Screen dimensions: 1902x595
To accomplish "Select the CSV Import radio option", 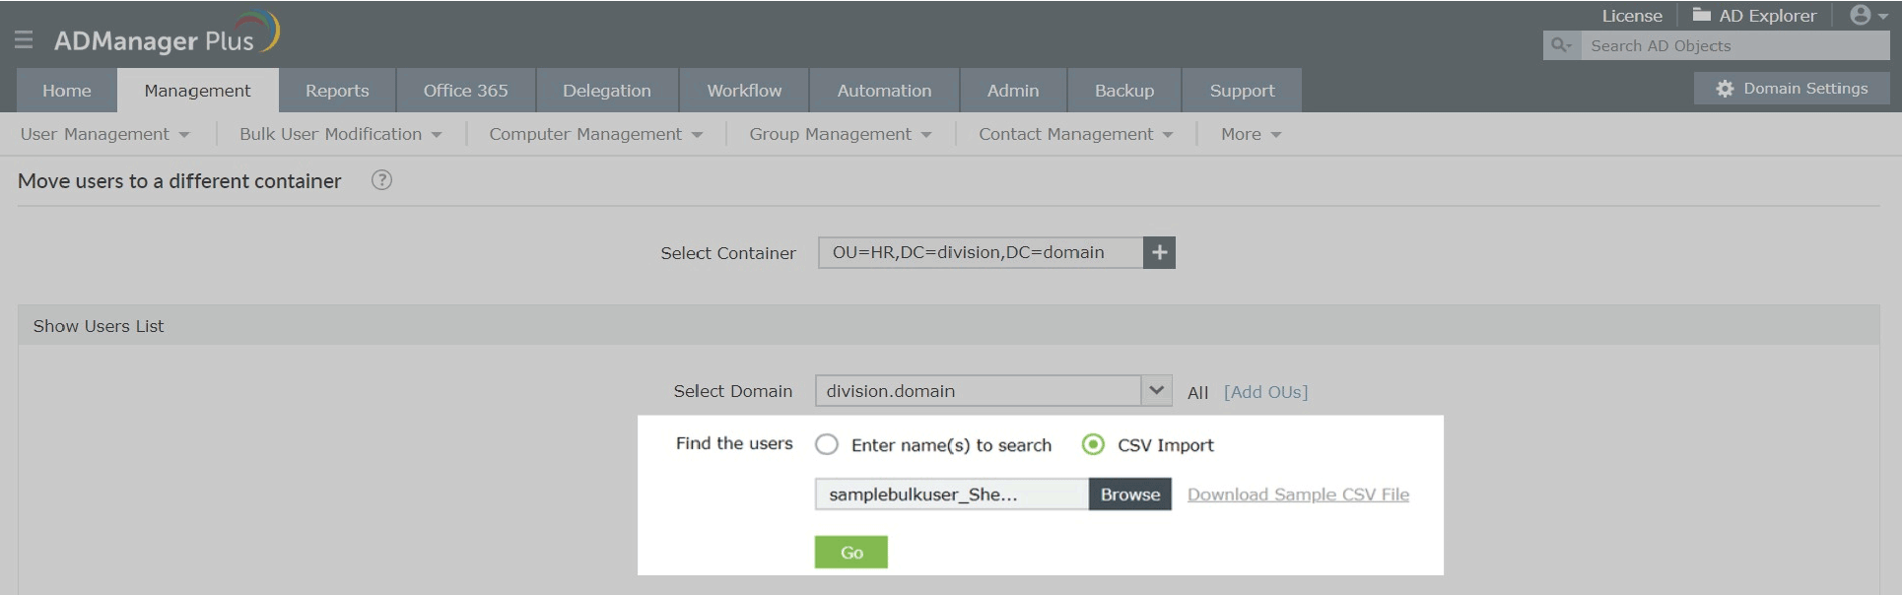I will coord(1093,445).
